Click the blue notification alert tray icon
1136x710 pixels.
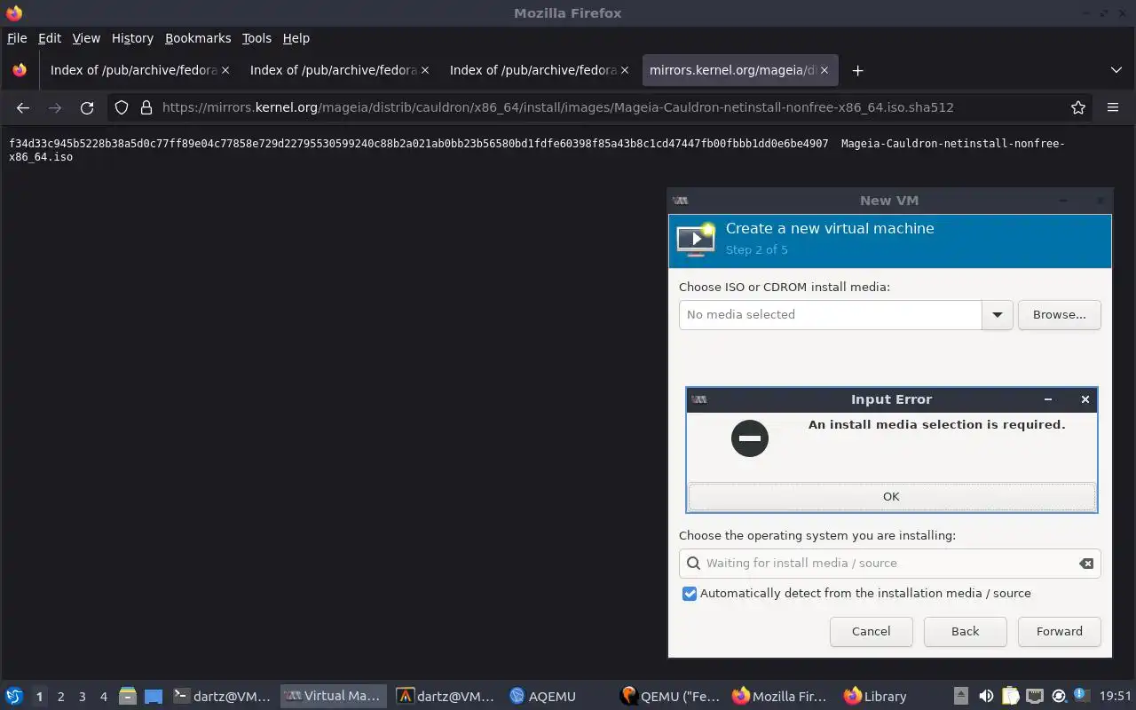(x=1081, y=695)
